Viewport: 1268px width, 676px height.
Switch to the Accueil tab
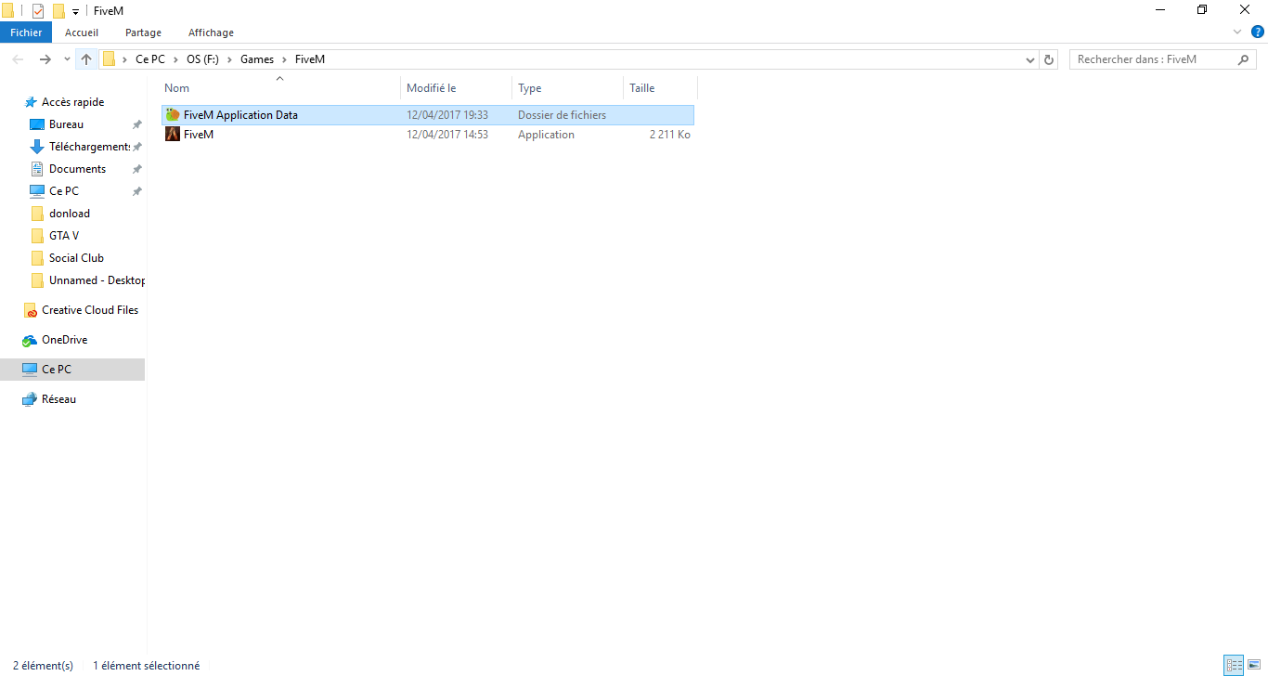(x=82, y=32)
